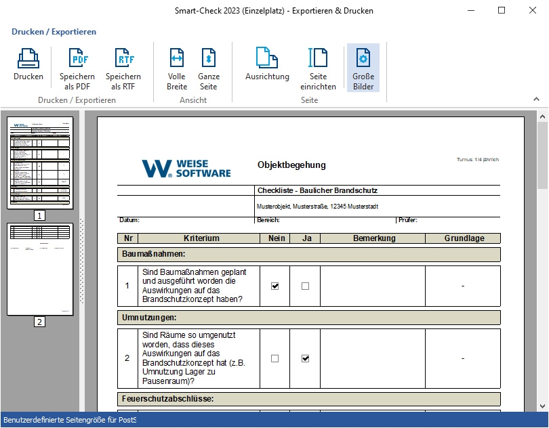Click the Drucken printer icon
This screenshot has height=428, width=549.
28,58
